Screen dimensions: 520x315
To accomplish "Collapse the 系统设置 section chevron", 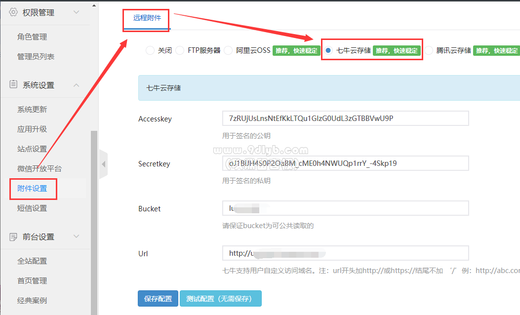I will (76, 85).
